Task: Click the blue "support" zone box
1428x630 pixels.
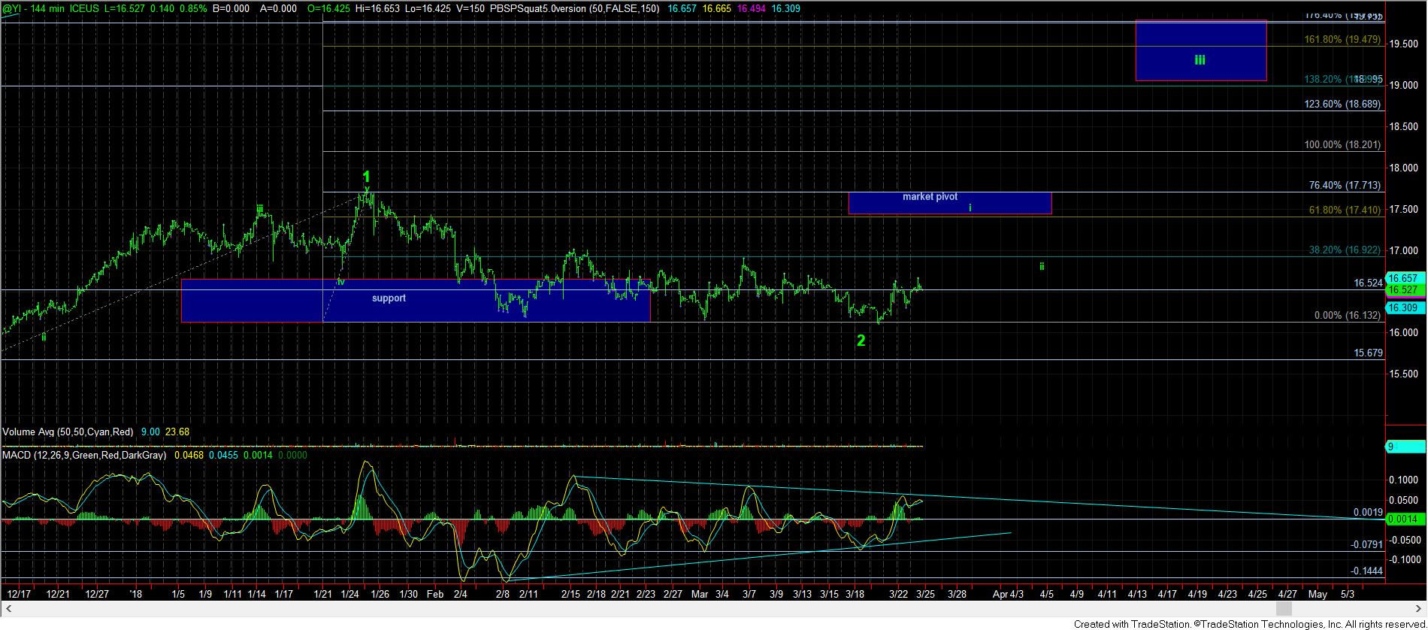Action: click(x=415, y=301)
